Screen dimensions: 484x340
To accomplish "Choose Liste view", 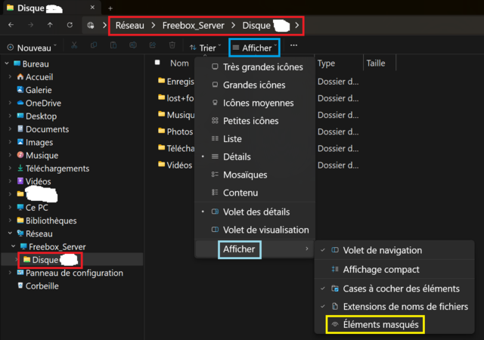I will tap(255, 138).
